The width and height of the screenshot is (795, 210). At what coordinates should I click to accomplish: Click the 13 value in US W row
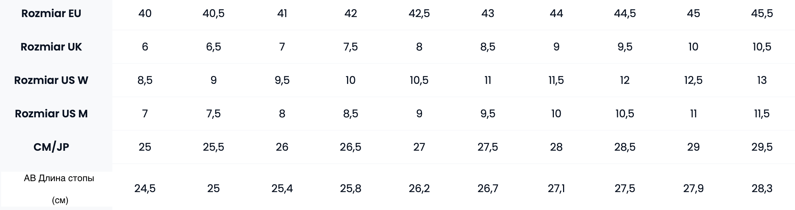pos(762,81)
